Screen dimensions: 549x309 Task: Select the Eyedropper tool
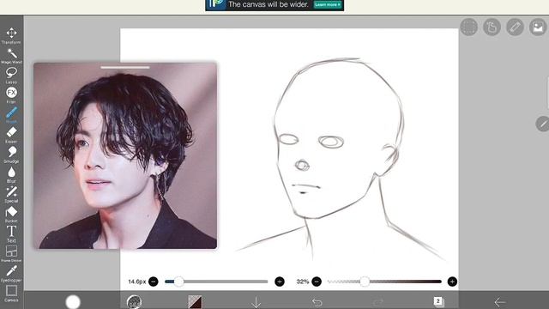pos(11,274)
